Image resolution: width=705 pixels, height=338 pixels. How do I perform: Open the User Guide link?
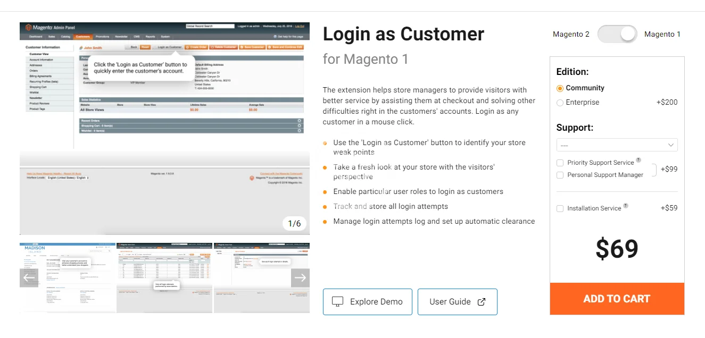pos(457,302)
